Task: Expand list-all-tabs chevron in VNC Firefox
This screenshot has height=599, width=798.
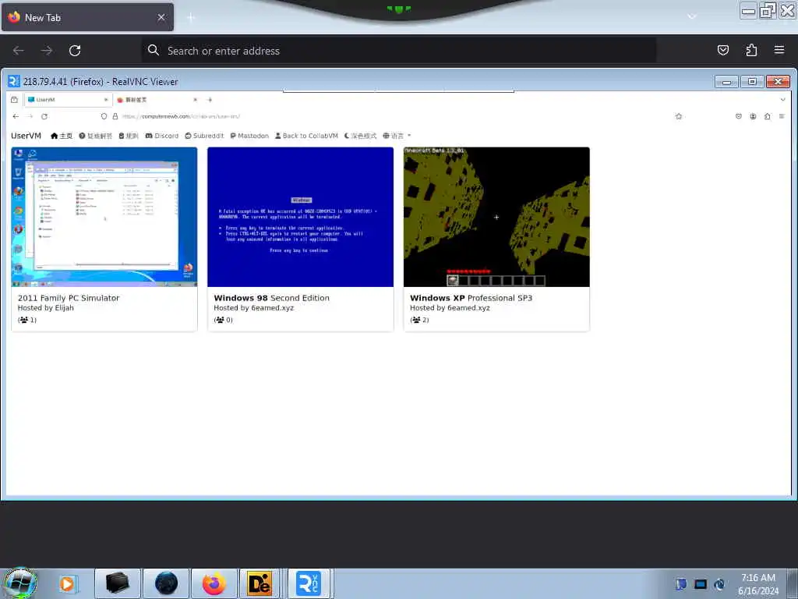Action: pyautogui.click(x=782, y=100)
